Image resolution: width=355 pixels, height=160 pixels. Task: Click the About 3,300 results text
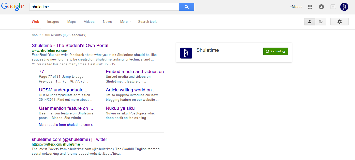(x=59, y=35)
